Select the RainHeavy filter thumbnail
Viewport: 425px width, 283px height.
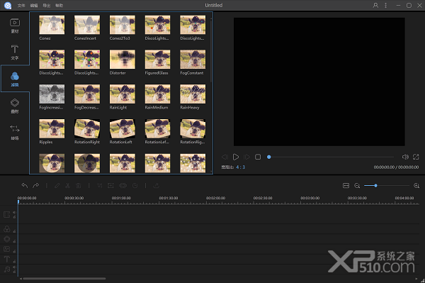pyautogui.click(x=193, y=94)
